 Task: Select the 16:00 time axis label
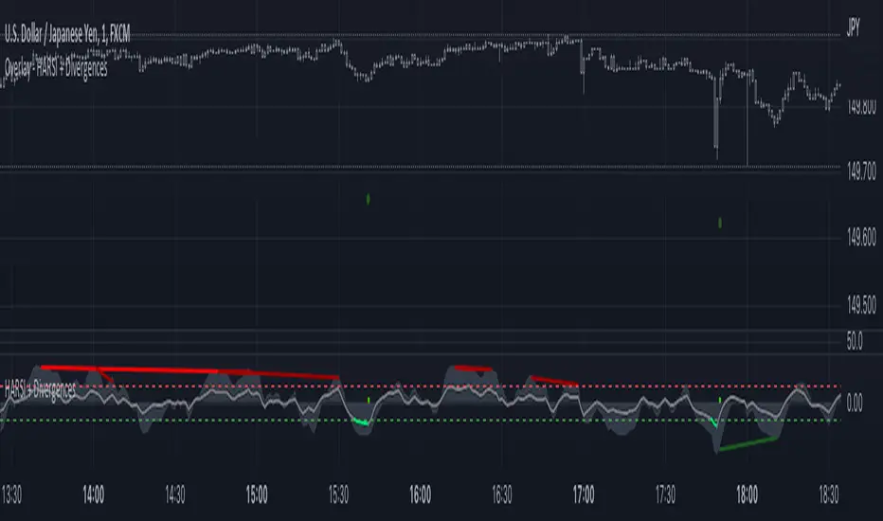[420, 495]
